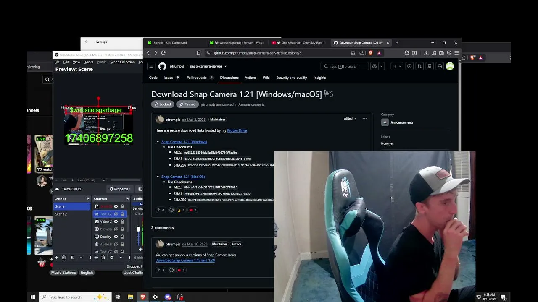The height and width of the screenshot is (302, 538).
Task: Open Download Snap Camera 1.19 and 1.20 link
Action: coord(185,260)
